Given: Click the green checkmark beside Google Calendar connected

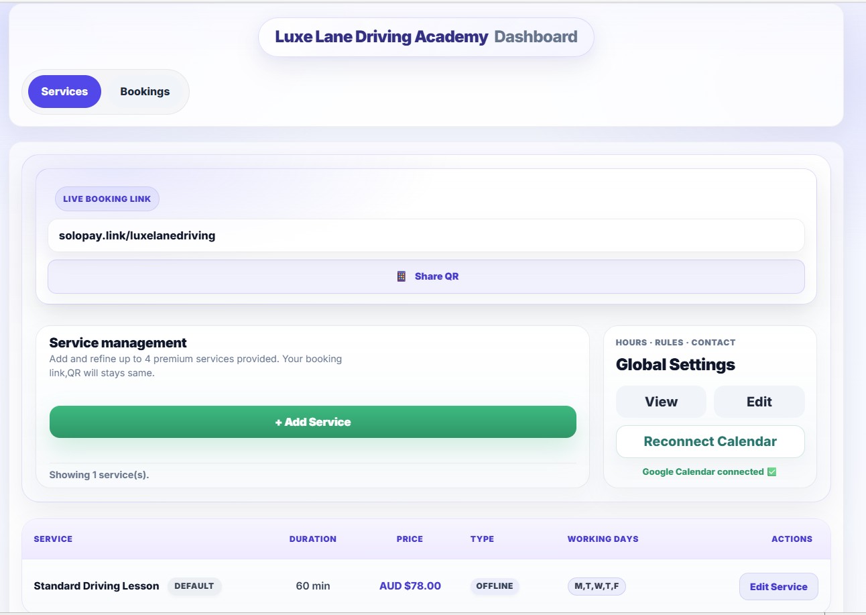Looking at the screenshot, I should tap(771, 471).
